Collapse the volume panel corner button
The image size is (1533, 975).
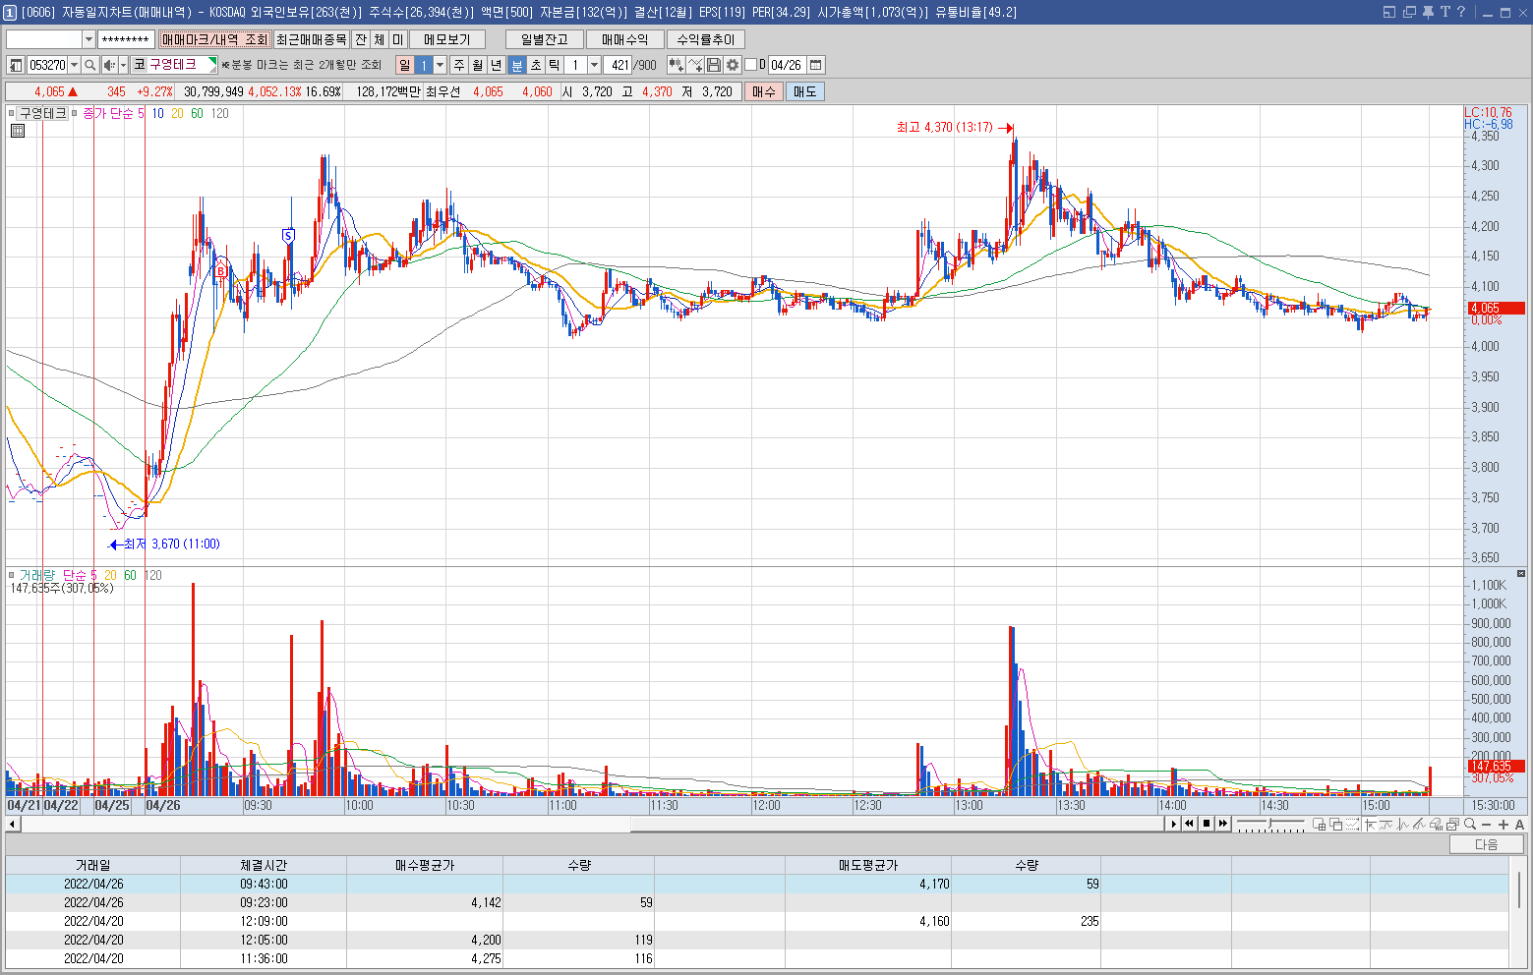coord(1521,573)
